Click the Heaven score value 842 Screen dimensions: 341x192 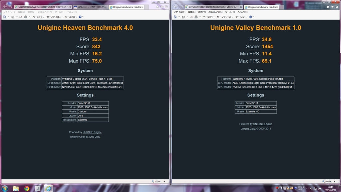click(x=96, y=47)
